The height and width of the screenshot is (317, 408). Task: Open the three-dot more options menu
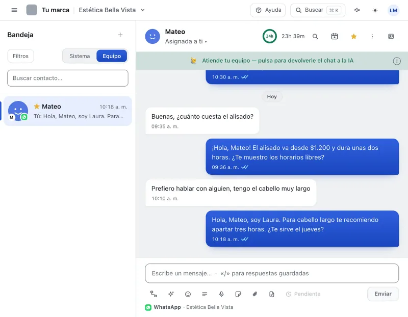[x=372, y=36]
